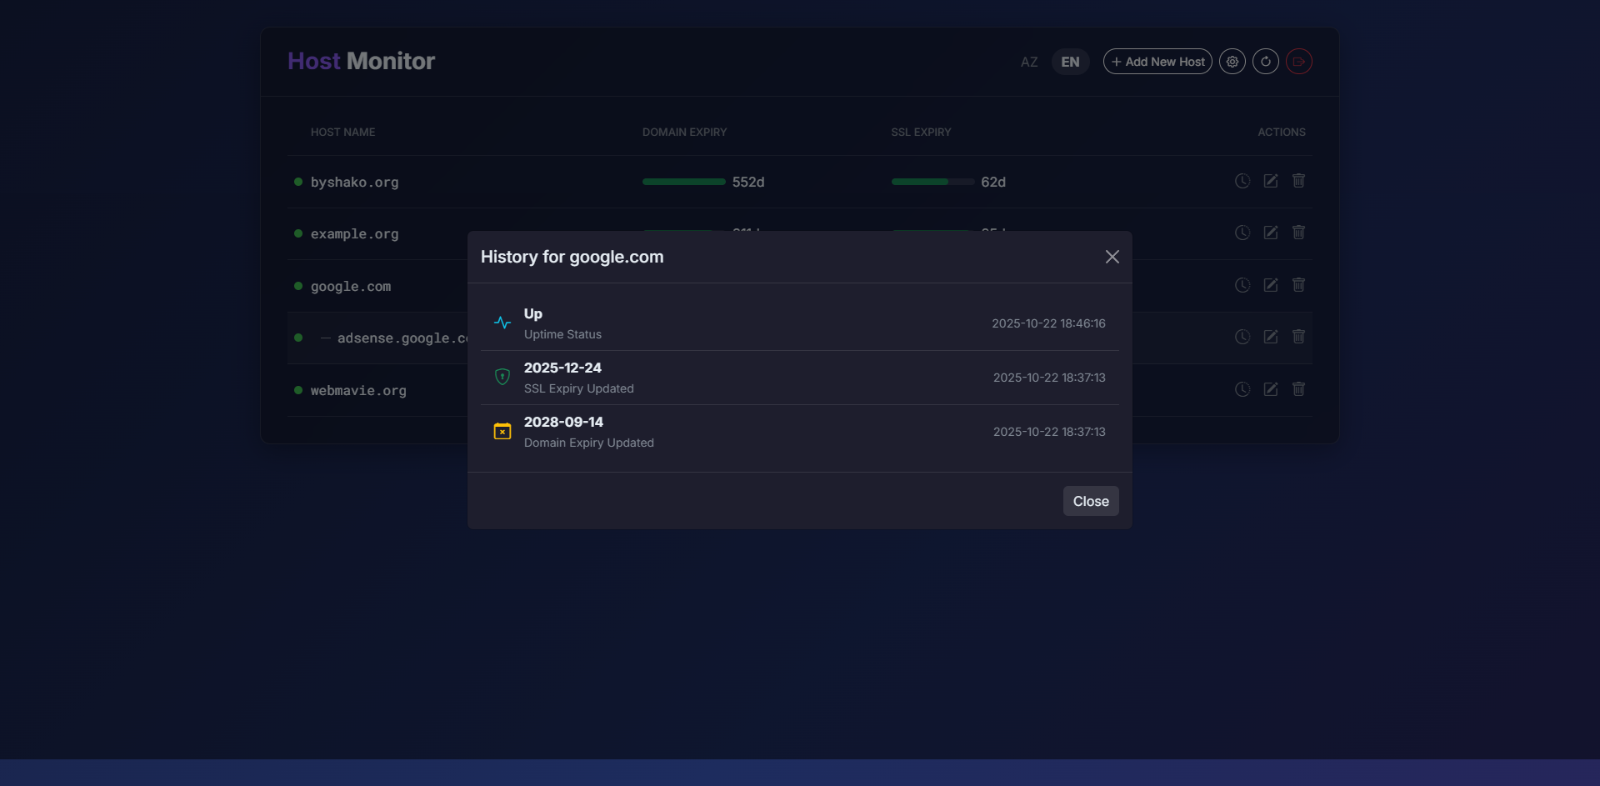This screenshot has width=1600, height=786.
Task: Edit the example.org host entry
Action: 1270,233
